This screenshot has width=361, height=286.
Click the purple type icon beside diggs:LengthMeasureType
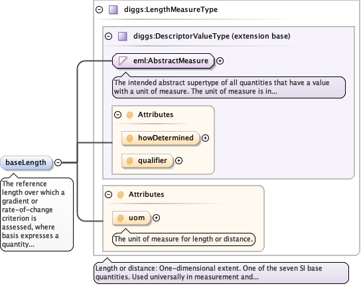113,10
